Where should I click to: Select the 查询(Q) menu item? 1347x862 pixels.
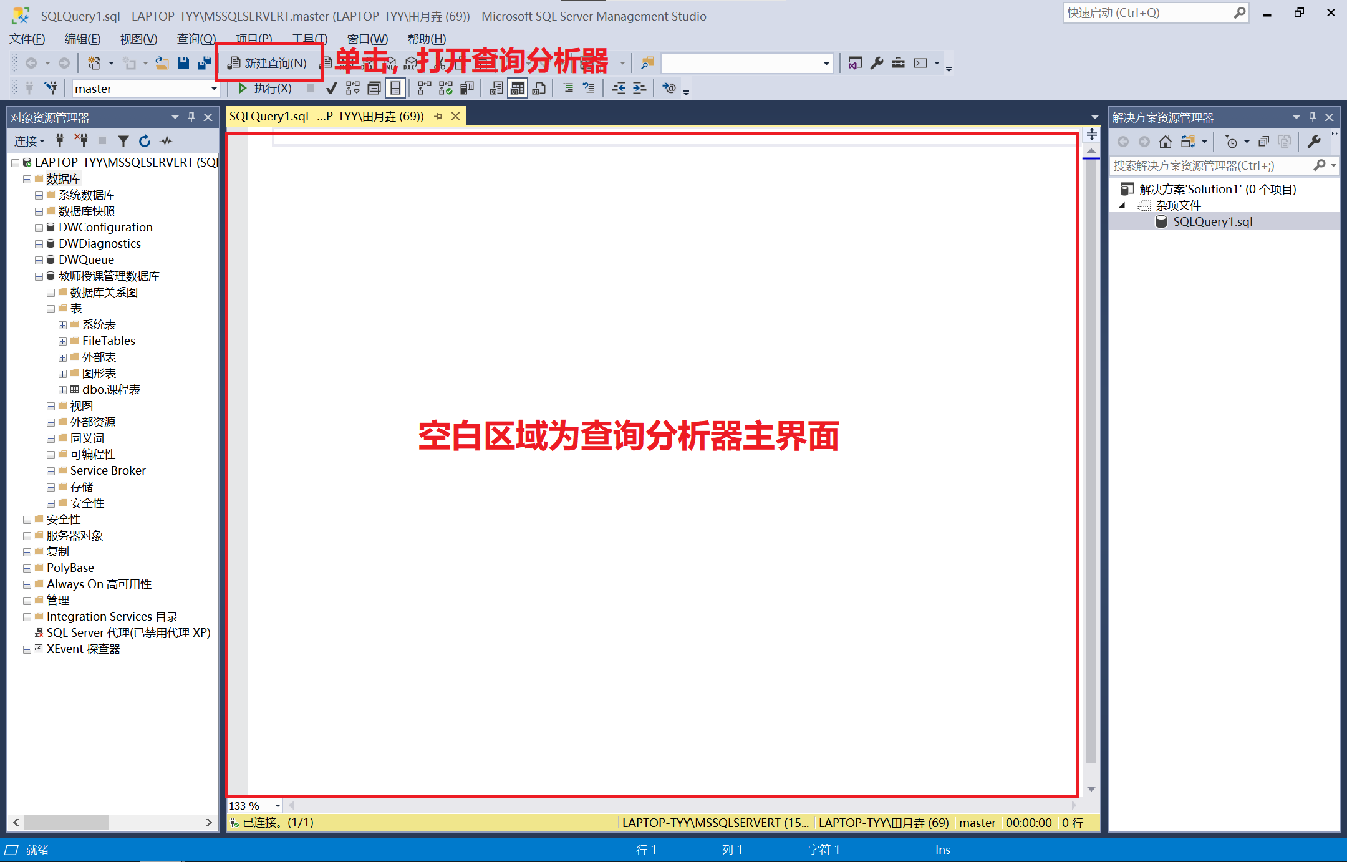(195, 38)
